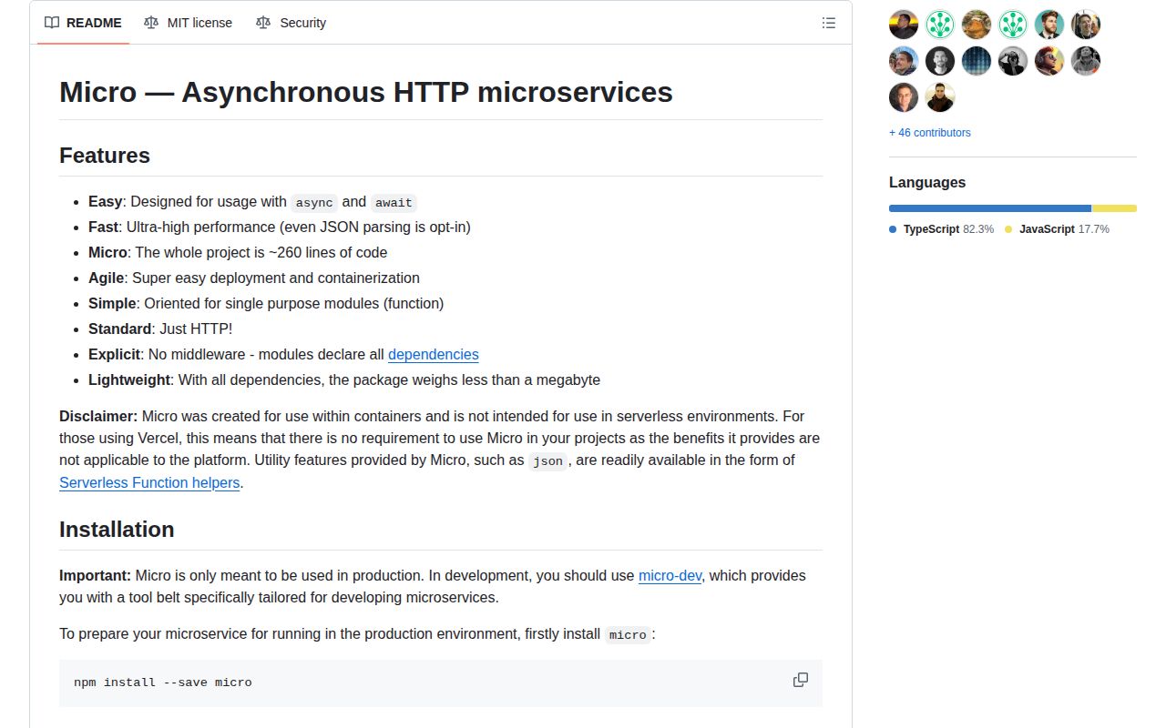1166x728 pixels.
Task: Click the 'Standard: Just HTTP!' bullet
Action: coord(160,329)
